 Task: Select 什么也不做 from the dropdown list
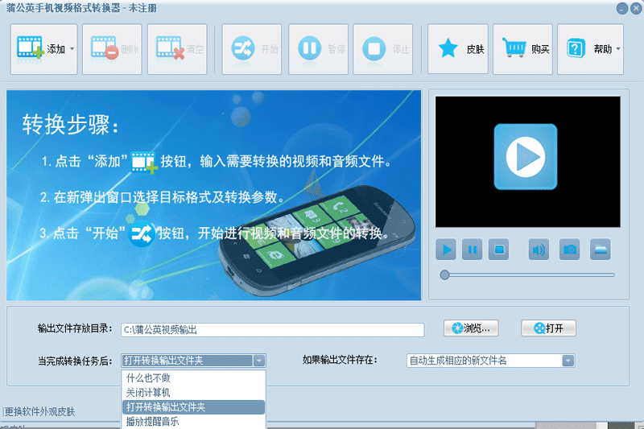193,377
